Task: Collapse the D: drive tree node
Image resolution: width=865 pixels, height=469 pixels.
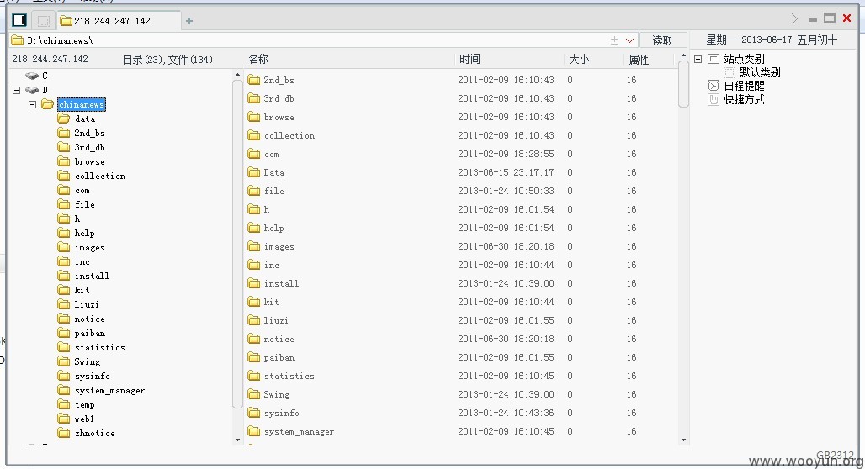Action: (17, 90)
